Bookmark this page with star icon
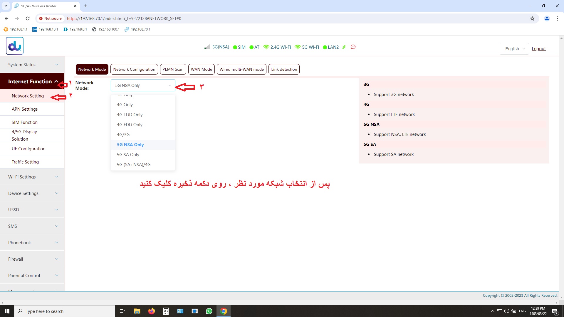This screenshot has height=317, width=564. pyautogui.click(x=532, y=18)
